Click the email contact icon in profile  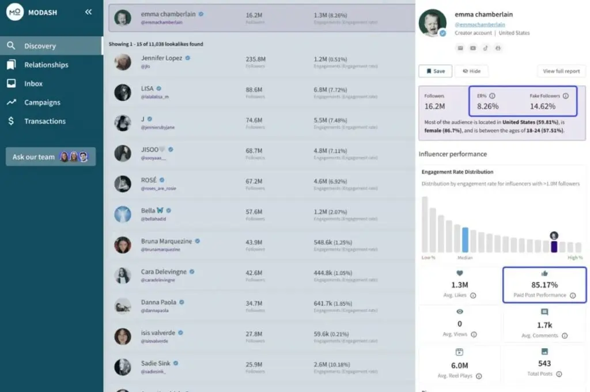[460, 48]
